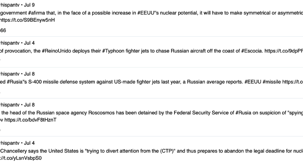
Task: Click hispantv handle on Typhoon tweet
Action: pos(10,43)
